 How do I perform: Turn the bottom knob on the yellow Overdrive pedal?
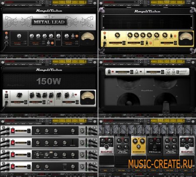[x=139, y=146]
